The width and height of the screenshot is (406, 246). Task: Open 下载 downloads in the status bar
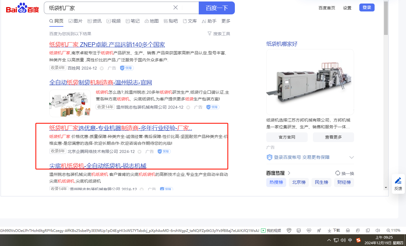click(334, 230)
